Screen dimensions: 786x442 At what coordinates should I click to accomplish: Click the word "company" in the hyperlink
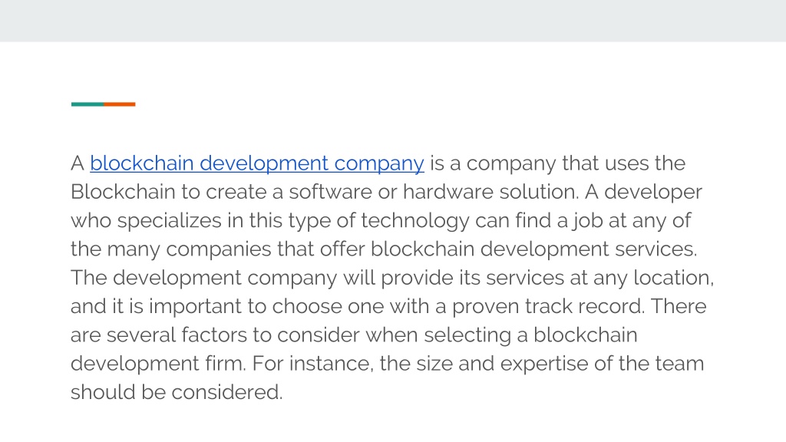pyautogui.click(x=379, y=164)
